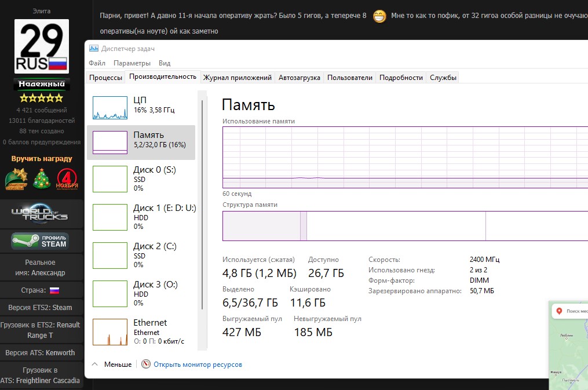Click the Resource Monitor icon
This screenshot has height=390, width=588.
(x=146, y=365)
